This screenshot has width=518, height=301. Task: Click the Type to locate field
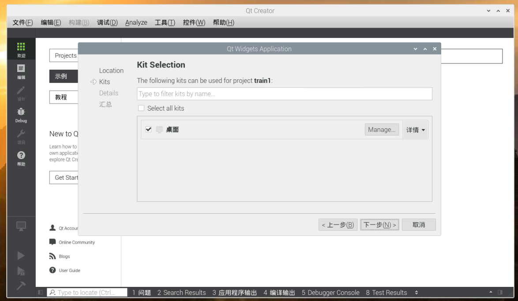tap(87, 293)
